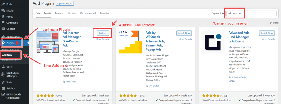Image resolution: width=281 pixels, height=104 pixels.
Task: Click the 34 items count text
Action: point(274,23)
